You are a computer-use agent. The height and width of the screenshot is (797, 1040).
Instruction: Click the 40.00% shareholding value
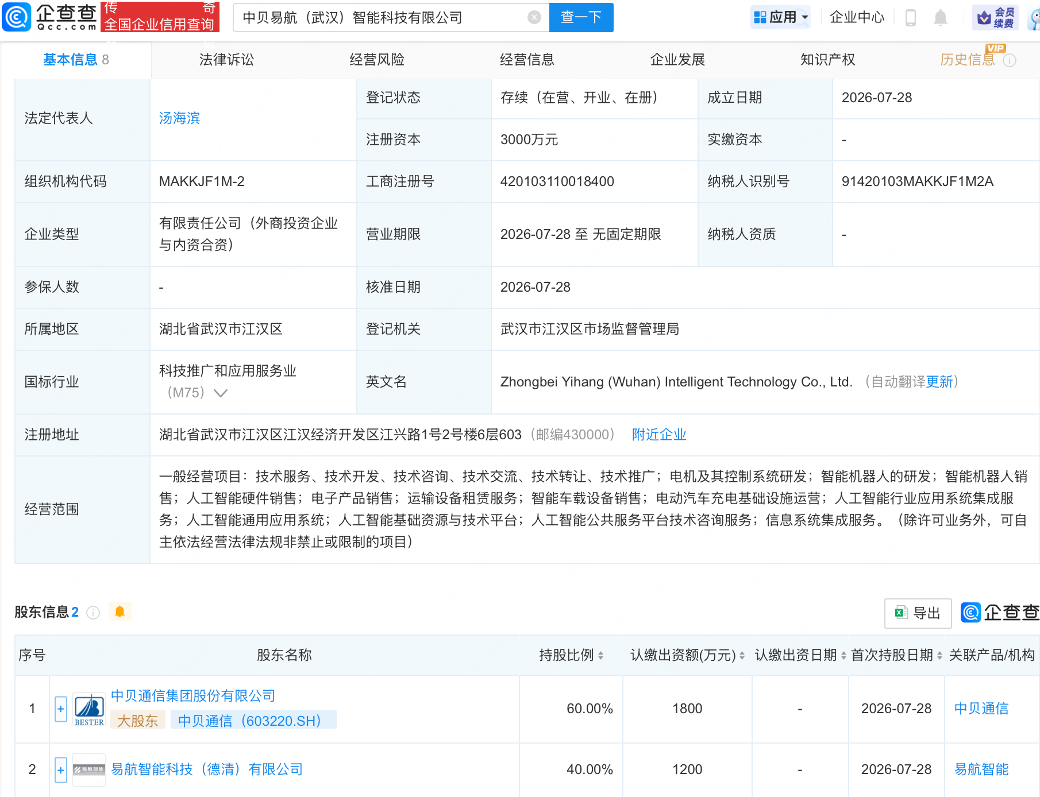(590, 769)
